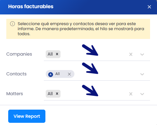Click inside the Matters selection field
This screenshot has height=125, width=157.
[x=97, y=94]
